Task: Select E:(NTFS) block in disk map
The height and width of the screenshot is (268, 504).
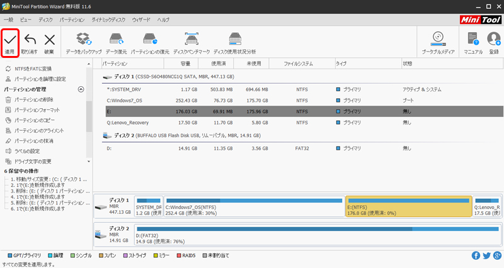Action: click(408, 206)
